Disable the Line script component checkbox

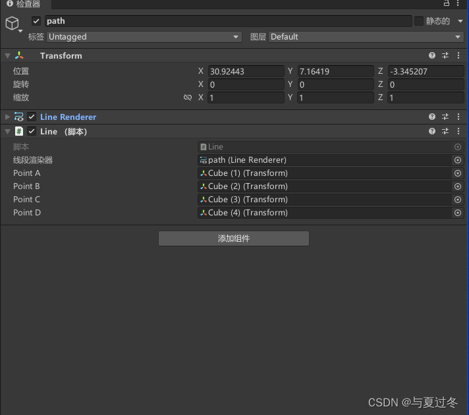click(x=32, y=131)
